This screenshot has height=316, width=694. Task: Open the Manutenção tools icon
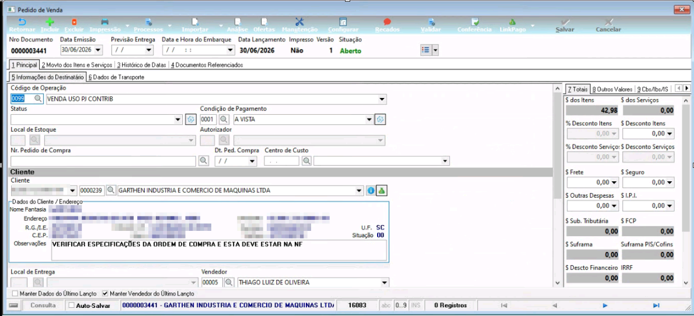299,22
